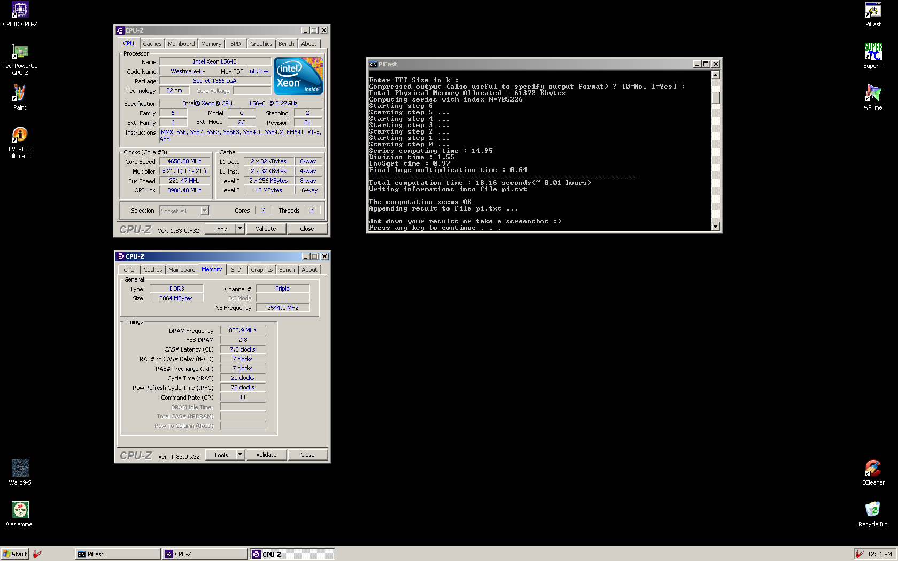Click the memory Size 3064 MBytes field
Image resolution: width=898 pixels, height=561 pixels.
176,298
